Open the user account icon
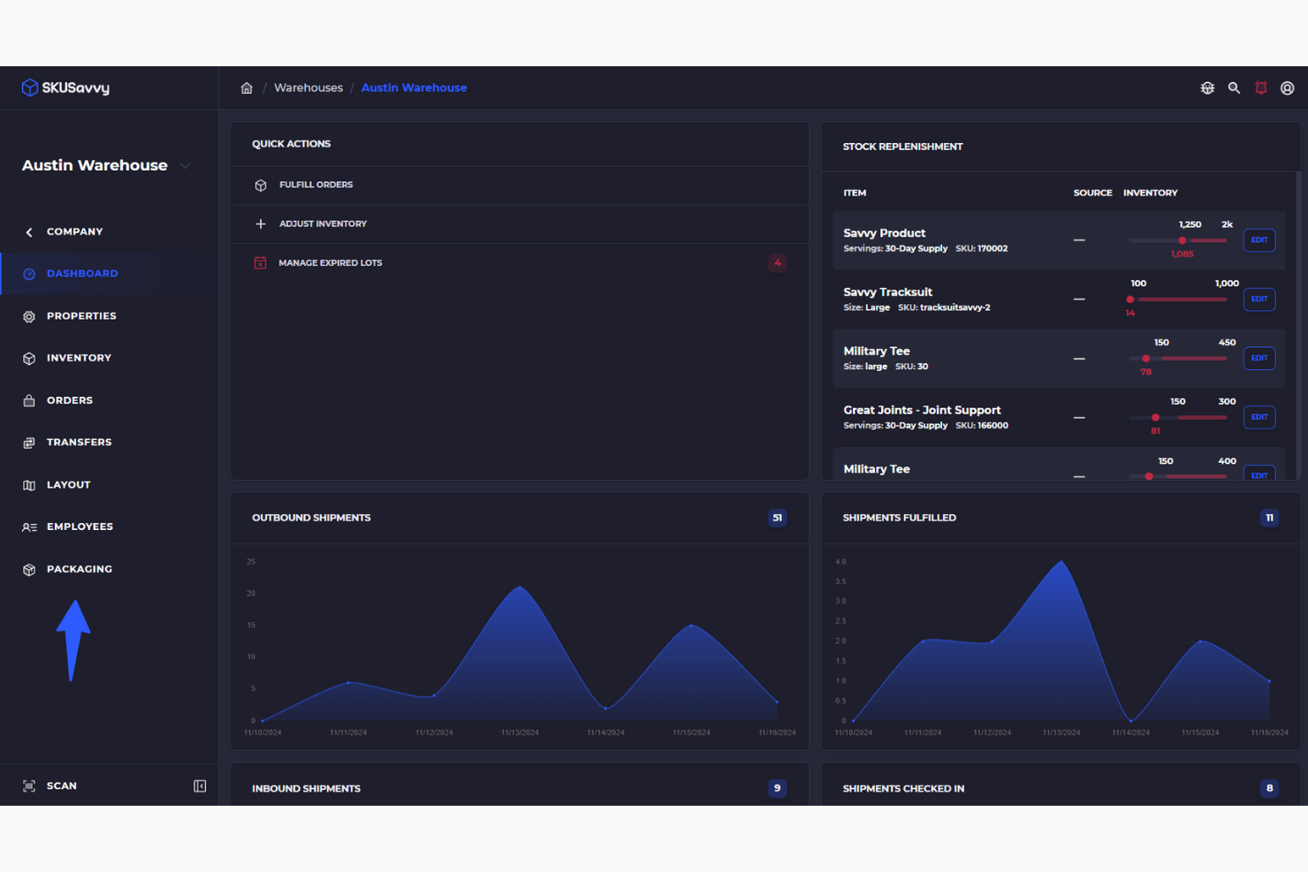1308x872 pixels. tap(1288, 87)
